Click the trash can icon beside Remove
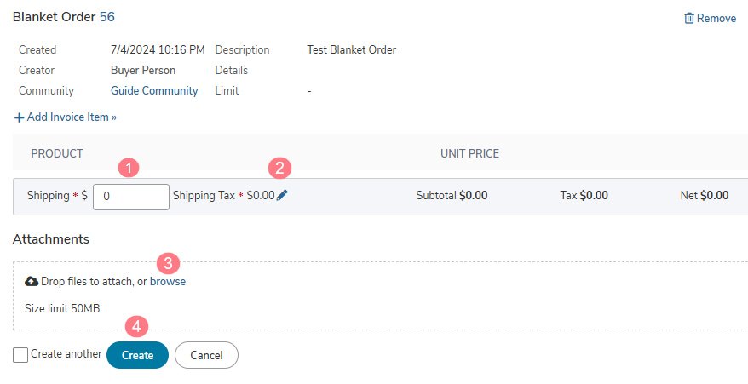The height and width of the screenshot is (384, 748). (x=689, y=19)
